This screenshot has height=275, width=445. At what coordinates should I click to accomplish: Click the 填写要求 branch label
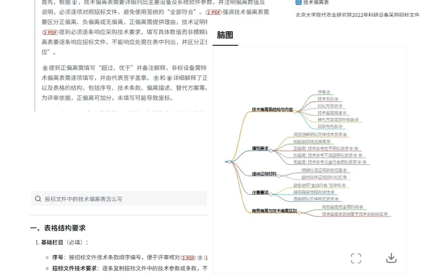click(260, 148)
